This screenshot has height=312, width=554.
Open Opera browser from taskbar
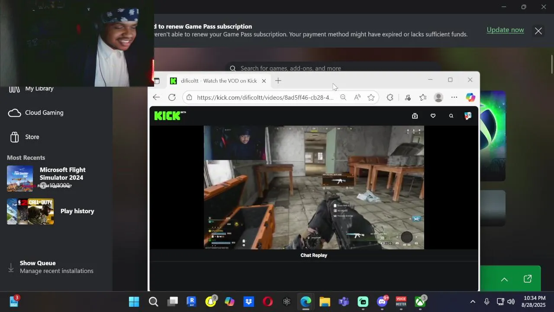pos(268,302)
